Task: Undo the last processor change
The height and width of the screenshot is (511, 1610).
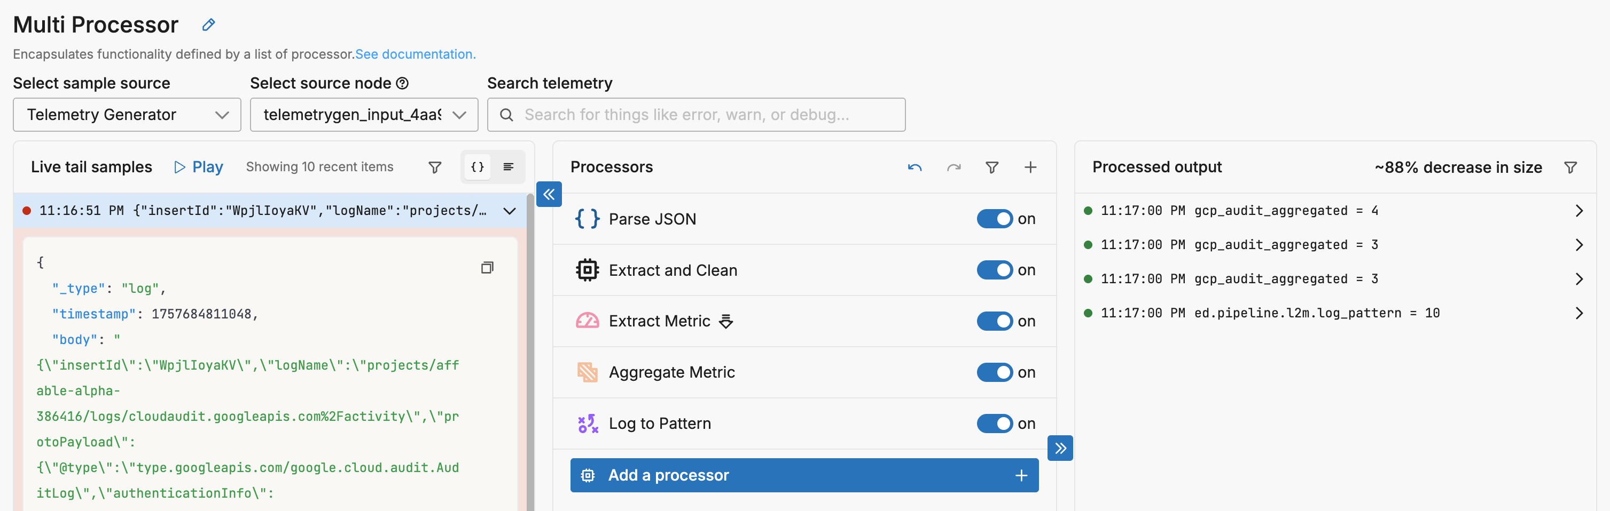Action: tap(915, 167)
